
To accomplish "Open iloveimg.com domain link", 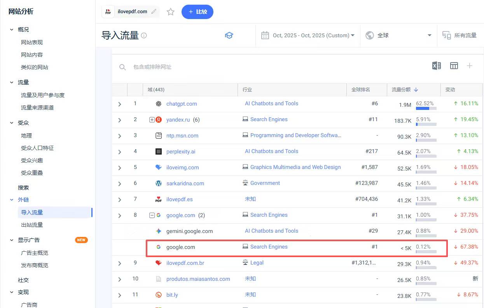I will [183, 168].
